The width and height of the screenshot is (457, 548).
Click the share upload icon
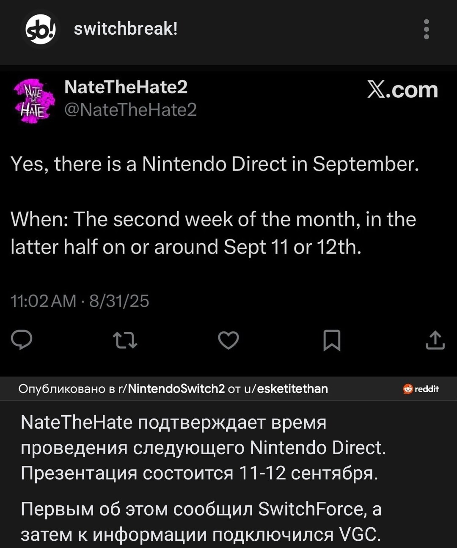coord(435,340)
